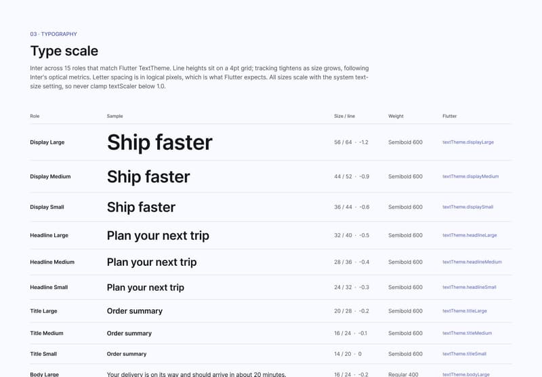Select the Display Medium role label
This screenshot has height=377, width=542.
pos(50,176)
